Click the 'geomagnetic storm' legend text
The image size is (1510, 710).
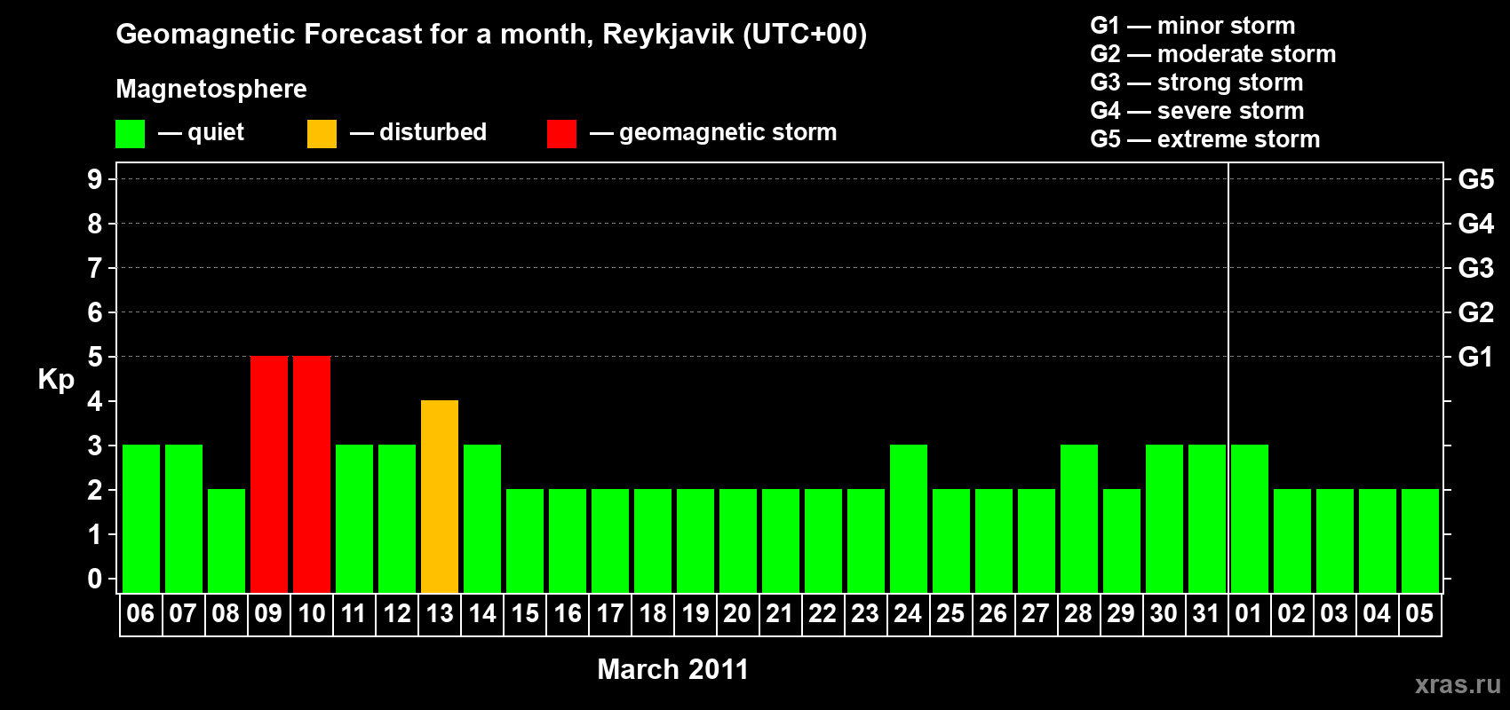point(728,132)
